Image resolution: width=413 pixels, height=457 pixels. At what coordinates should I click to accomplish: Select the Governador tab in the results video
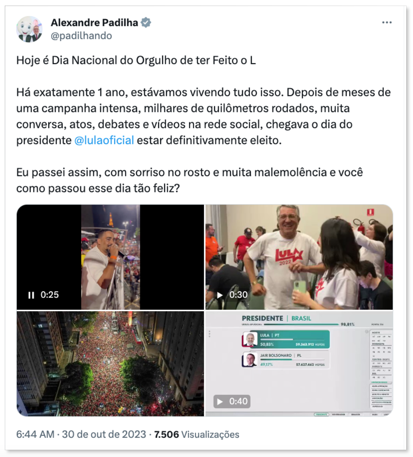pos(338,414)
